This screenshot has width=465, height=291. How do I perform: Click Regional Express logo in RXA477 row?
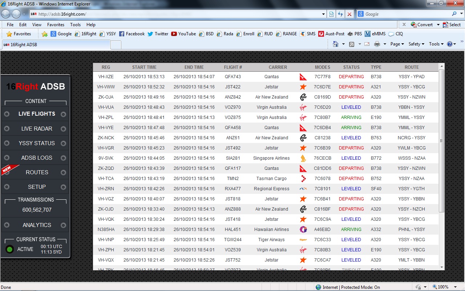click(303, 189)
